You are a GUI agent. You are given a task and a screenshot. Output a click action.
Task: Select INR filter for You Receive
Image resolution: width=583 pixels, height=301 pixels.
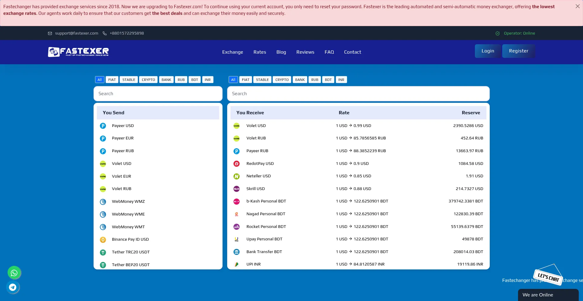pyautogui.click(x=341, y=80)
